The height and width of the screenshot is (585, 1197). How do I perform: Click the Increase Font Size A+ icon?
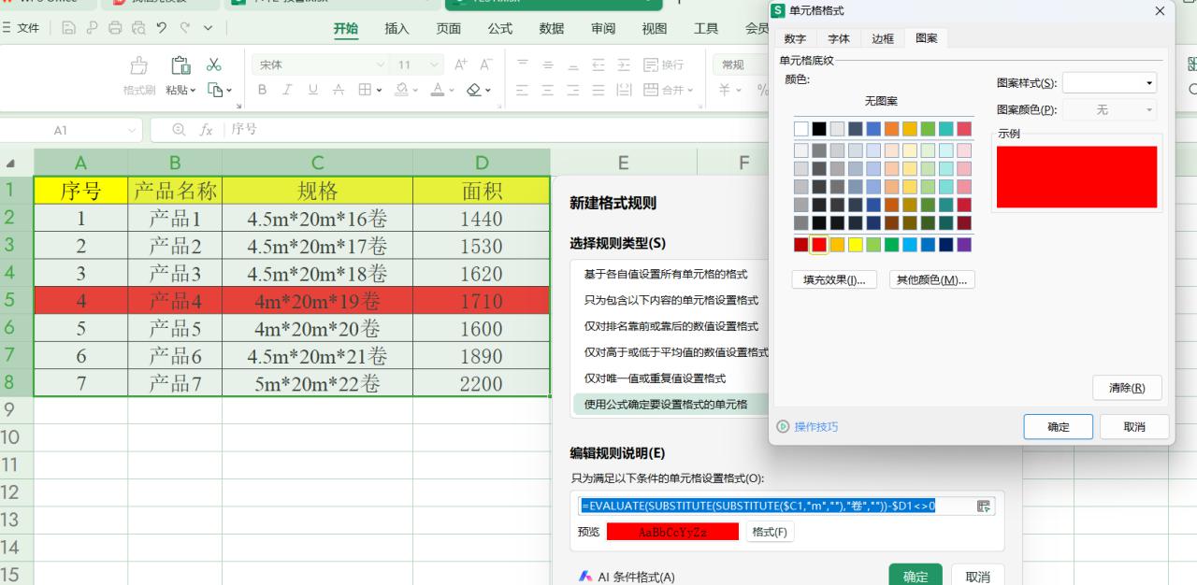coord(460,64)
